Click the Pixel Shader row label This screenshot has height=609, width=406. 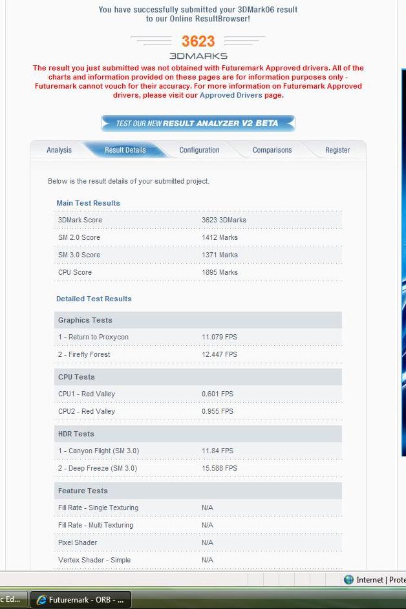[78, 542]
